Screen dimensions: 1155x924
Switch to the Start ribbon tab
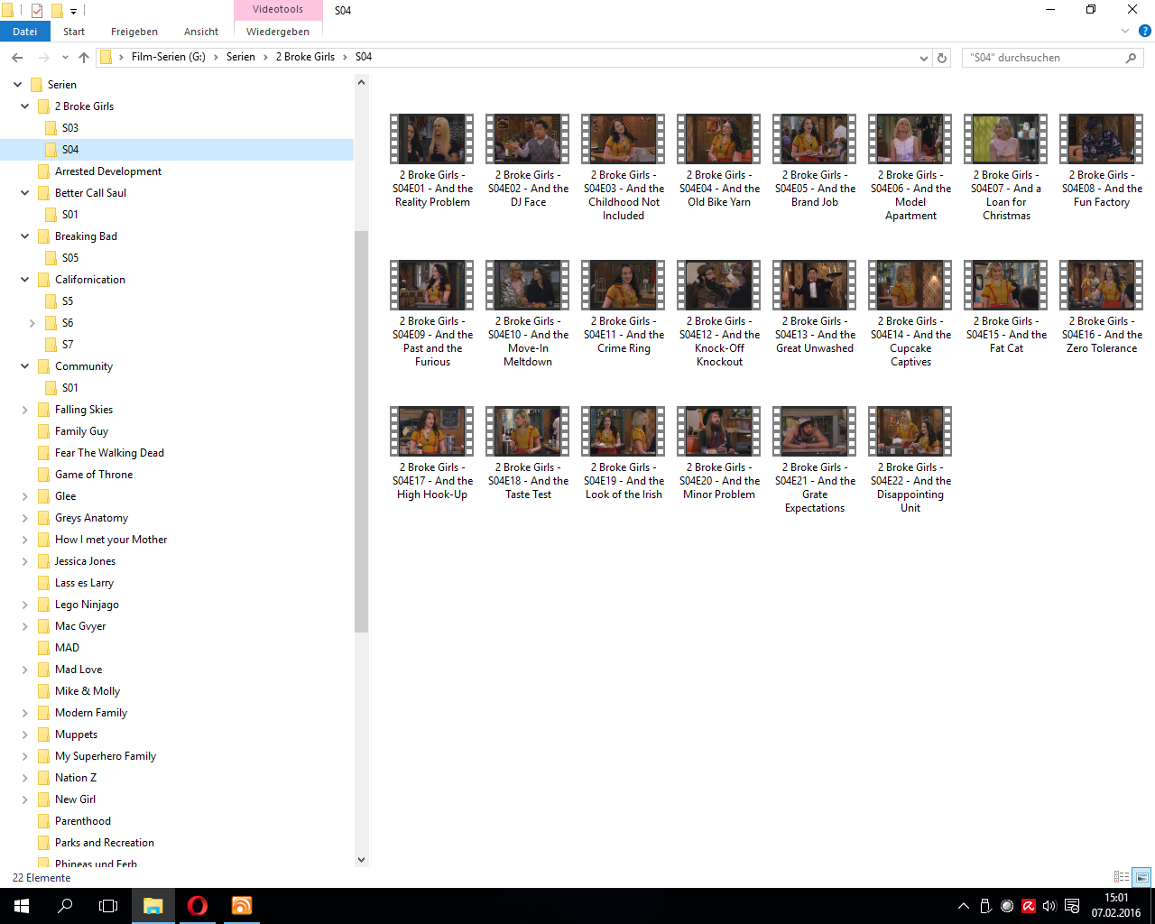pyautogui.click(x=74, y=32)
